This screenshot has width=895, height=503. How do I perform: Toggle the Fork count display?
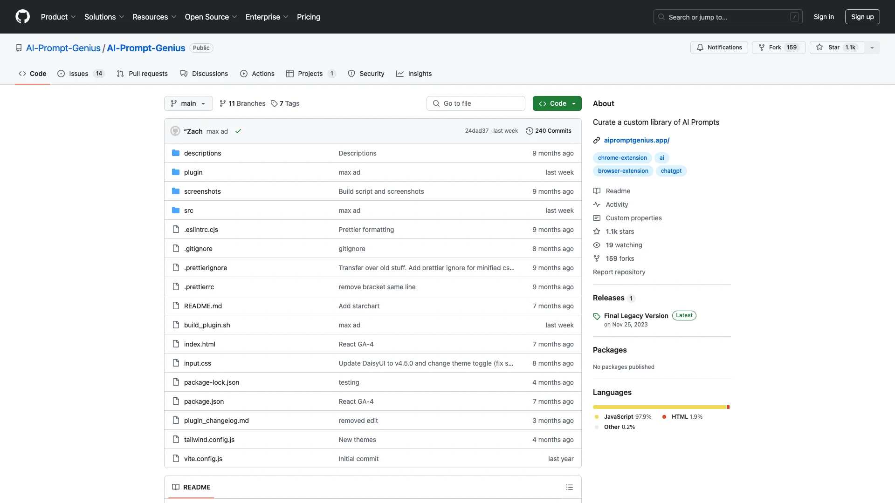pos(792,48)
